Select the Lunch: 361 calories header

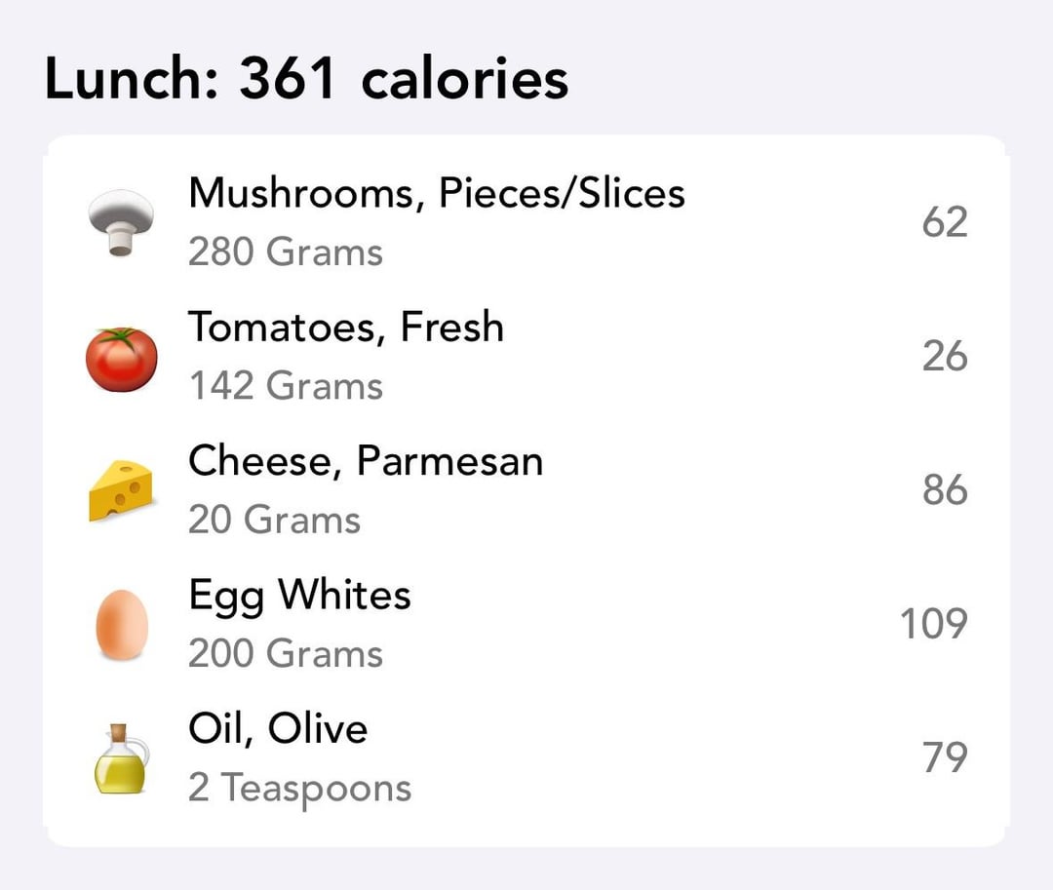pos(306,79)
